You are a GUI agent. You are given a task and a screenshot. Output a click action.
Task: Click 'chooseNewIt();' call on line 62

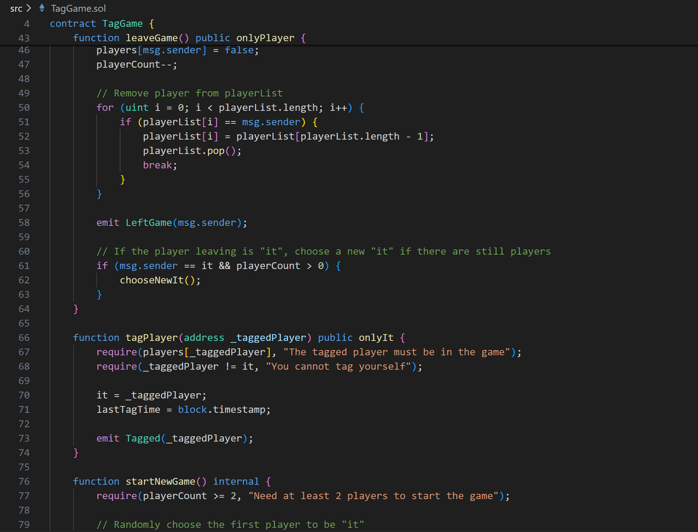pos(160,280)
